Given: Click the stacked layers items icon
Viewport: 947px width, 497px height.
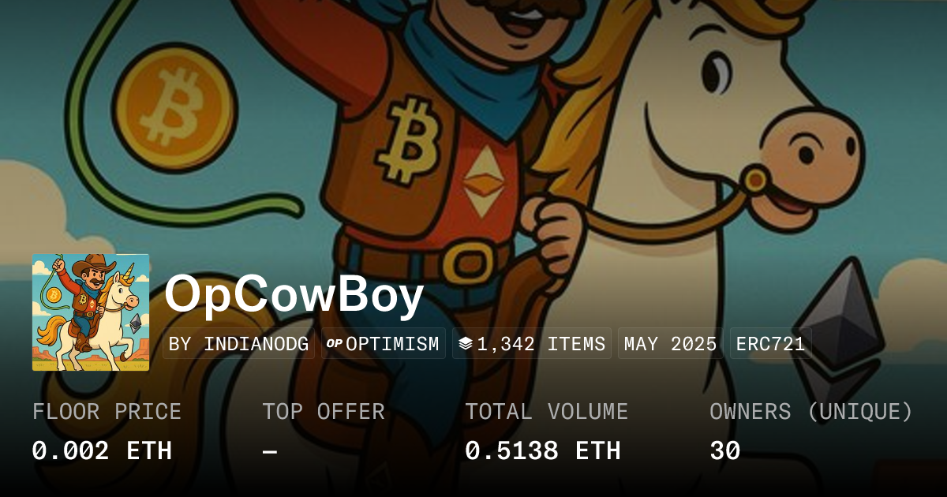Looking at the screenshot, I should pyautogui.click(x=465, y=344).
